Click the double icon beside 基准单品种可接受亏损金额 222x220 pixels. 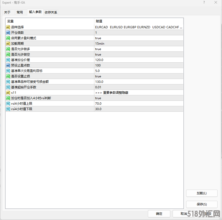coord(8,82)
